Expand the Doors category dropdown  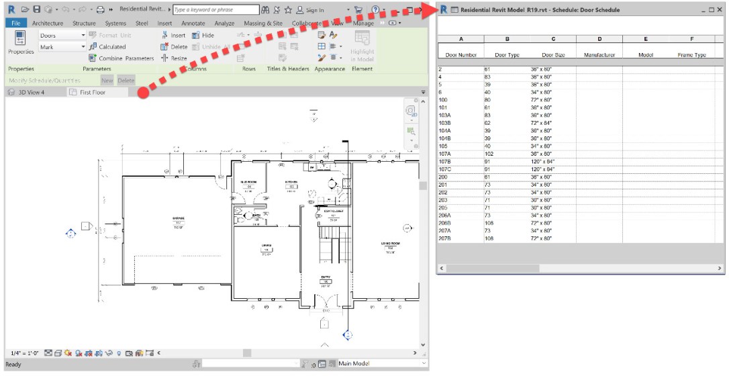point(83,36)
